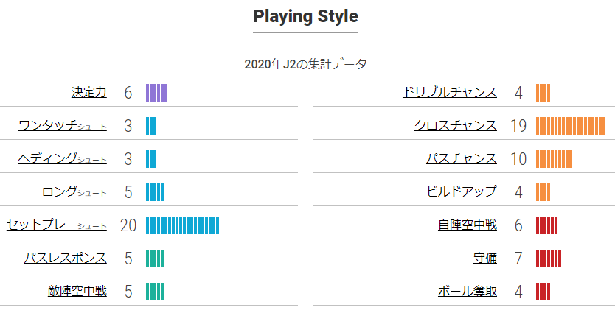Click the 自陣空中戦 link
615x313 pixels.
pos(468,225)
